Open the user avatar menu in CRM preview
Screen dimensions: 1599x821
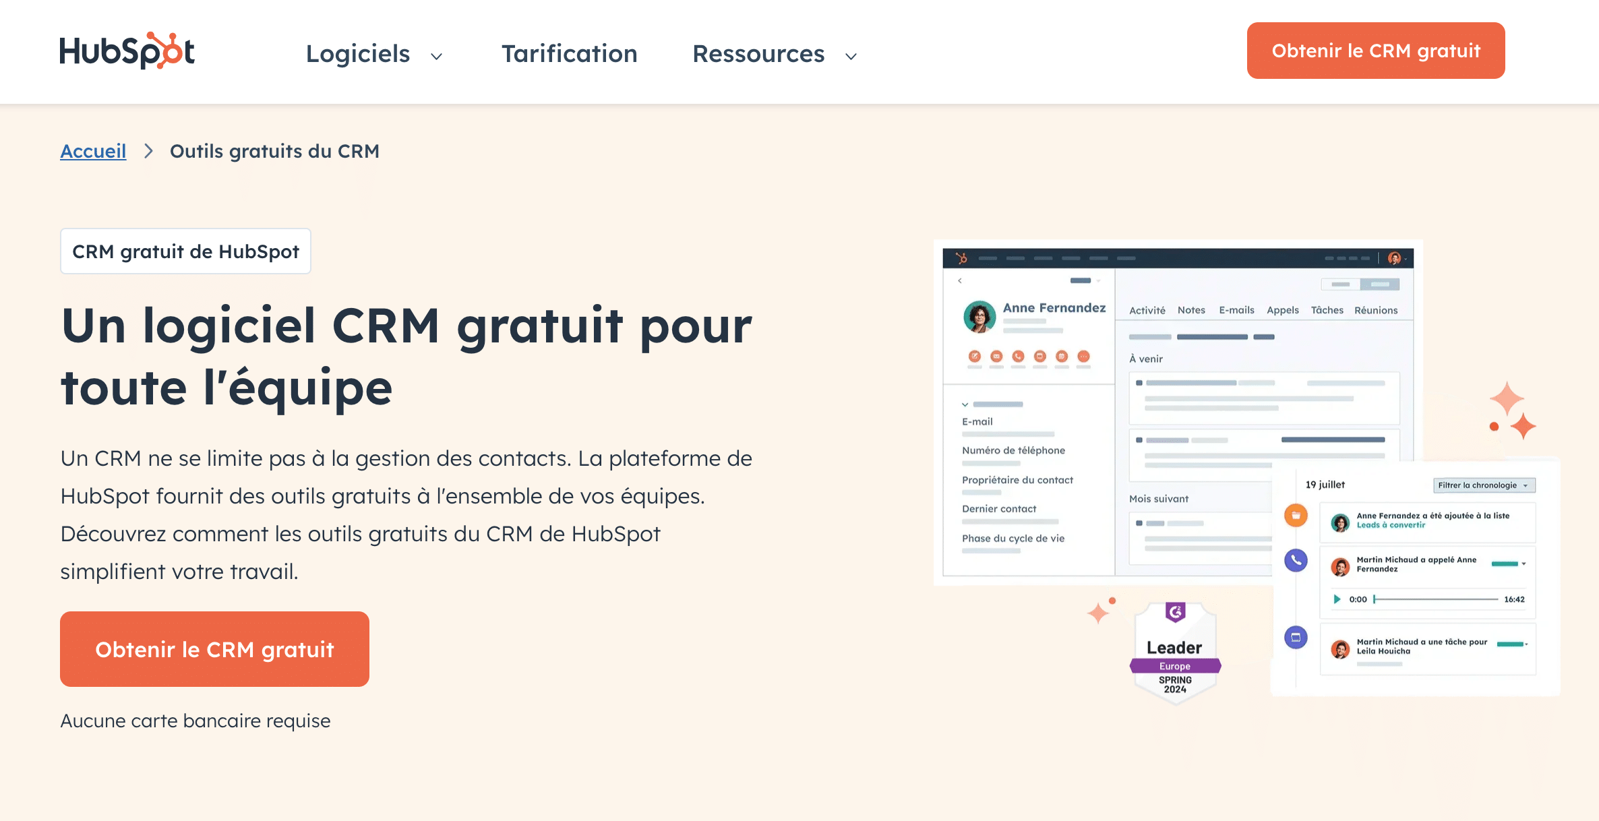click(x=1396, y=258)
